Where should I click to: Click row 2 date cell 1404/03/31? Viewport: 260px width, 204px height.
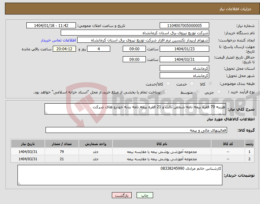(28, 159)
